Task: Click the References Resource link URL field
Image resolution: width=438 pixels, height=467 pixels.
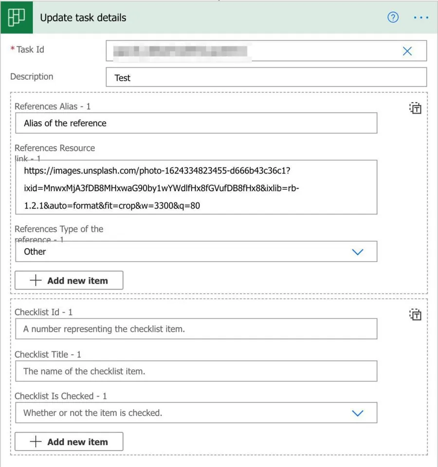Action: point(196,187)
